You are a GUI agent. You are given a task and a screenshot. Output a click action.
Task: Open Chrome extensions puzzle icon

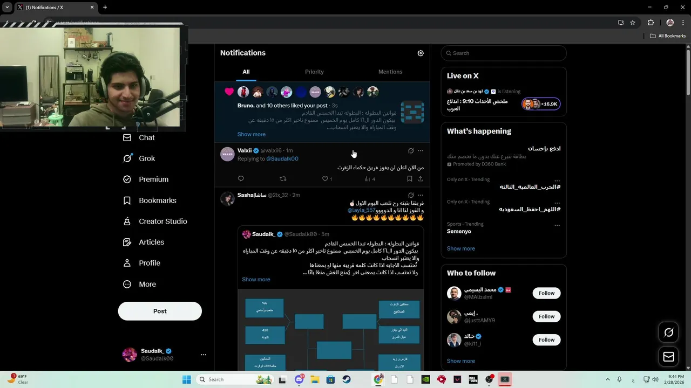tap(651, 23)
